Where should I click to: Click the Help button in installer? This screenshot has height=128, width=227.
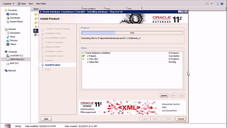click(46, 119)
